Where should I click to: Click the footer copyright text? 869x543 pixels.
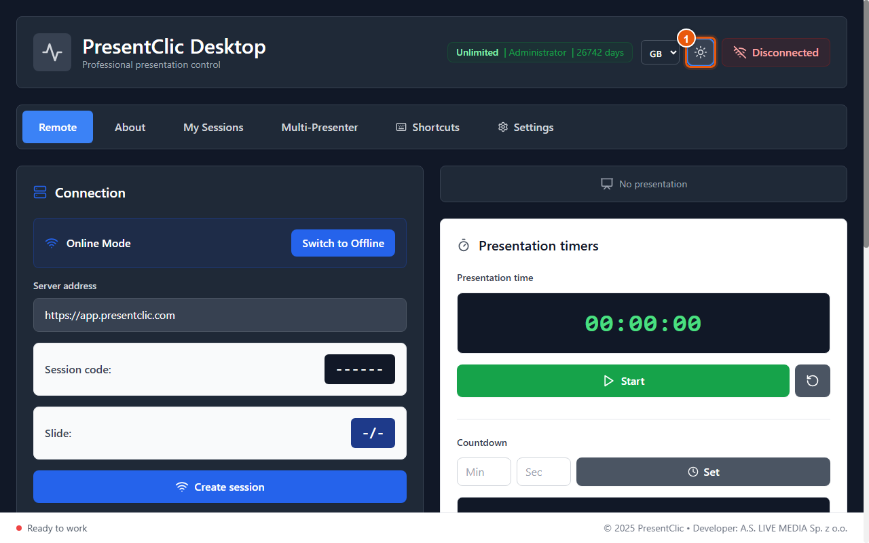pos(725,528)
